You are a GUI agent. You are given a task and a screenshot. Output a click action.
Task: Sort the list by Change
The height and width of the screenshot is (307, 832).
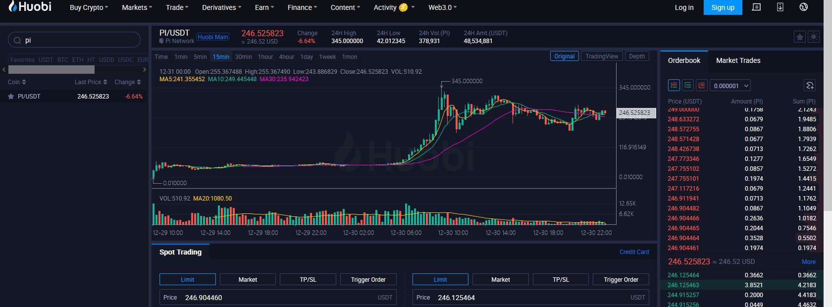pos(128,82)
